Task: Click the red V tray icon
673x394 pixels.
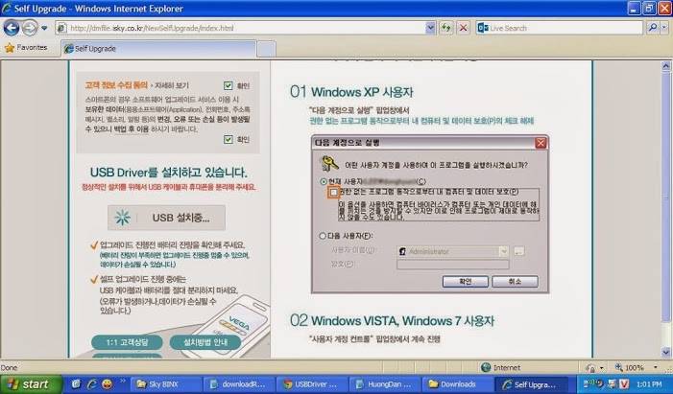Action: [x=624, y=383]
